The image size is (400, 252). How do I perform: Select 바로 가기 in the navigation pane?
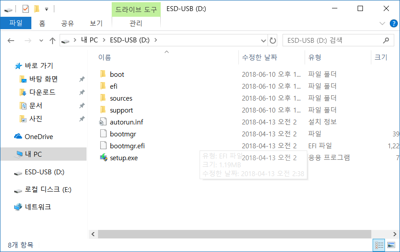pos(39,66)
